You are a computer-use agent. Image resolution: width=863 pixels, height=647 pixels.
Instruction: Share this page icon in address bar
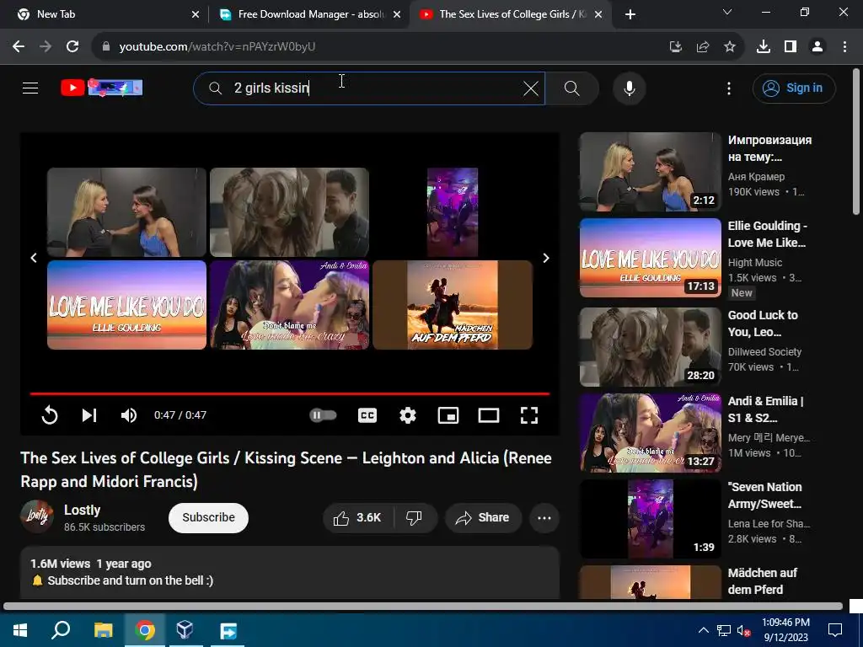(703, 47)
